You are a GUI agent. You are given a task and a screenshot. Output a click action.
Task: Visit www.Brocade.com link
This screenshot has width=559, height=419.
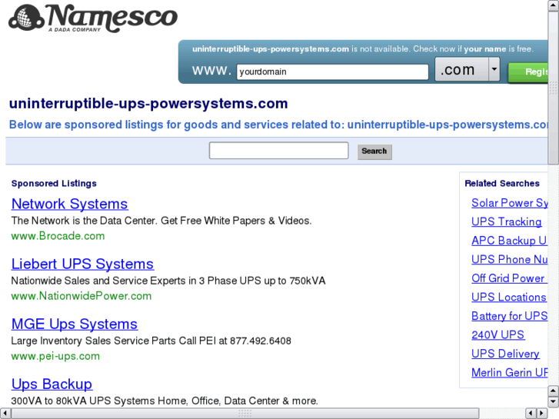[58, 236]
